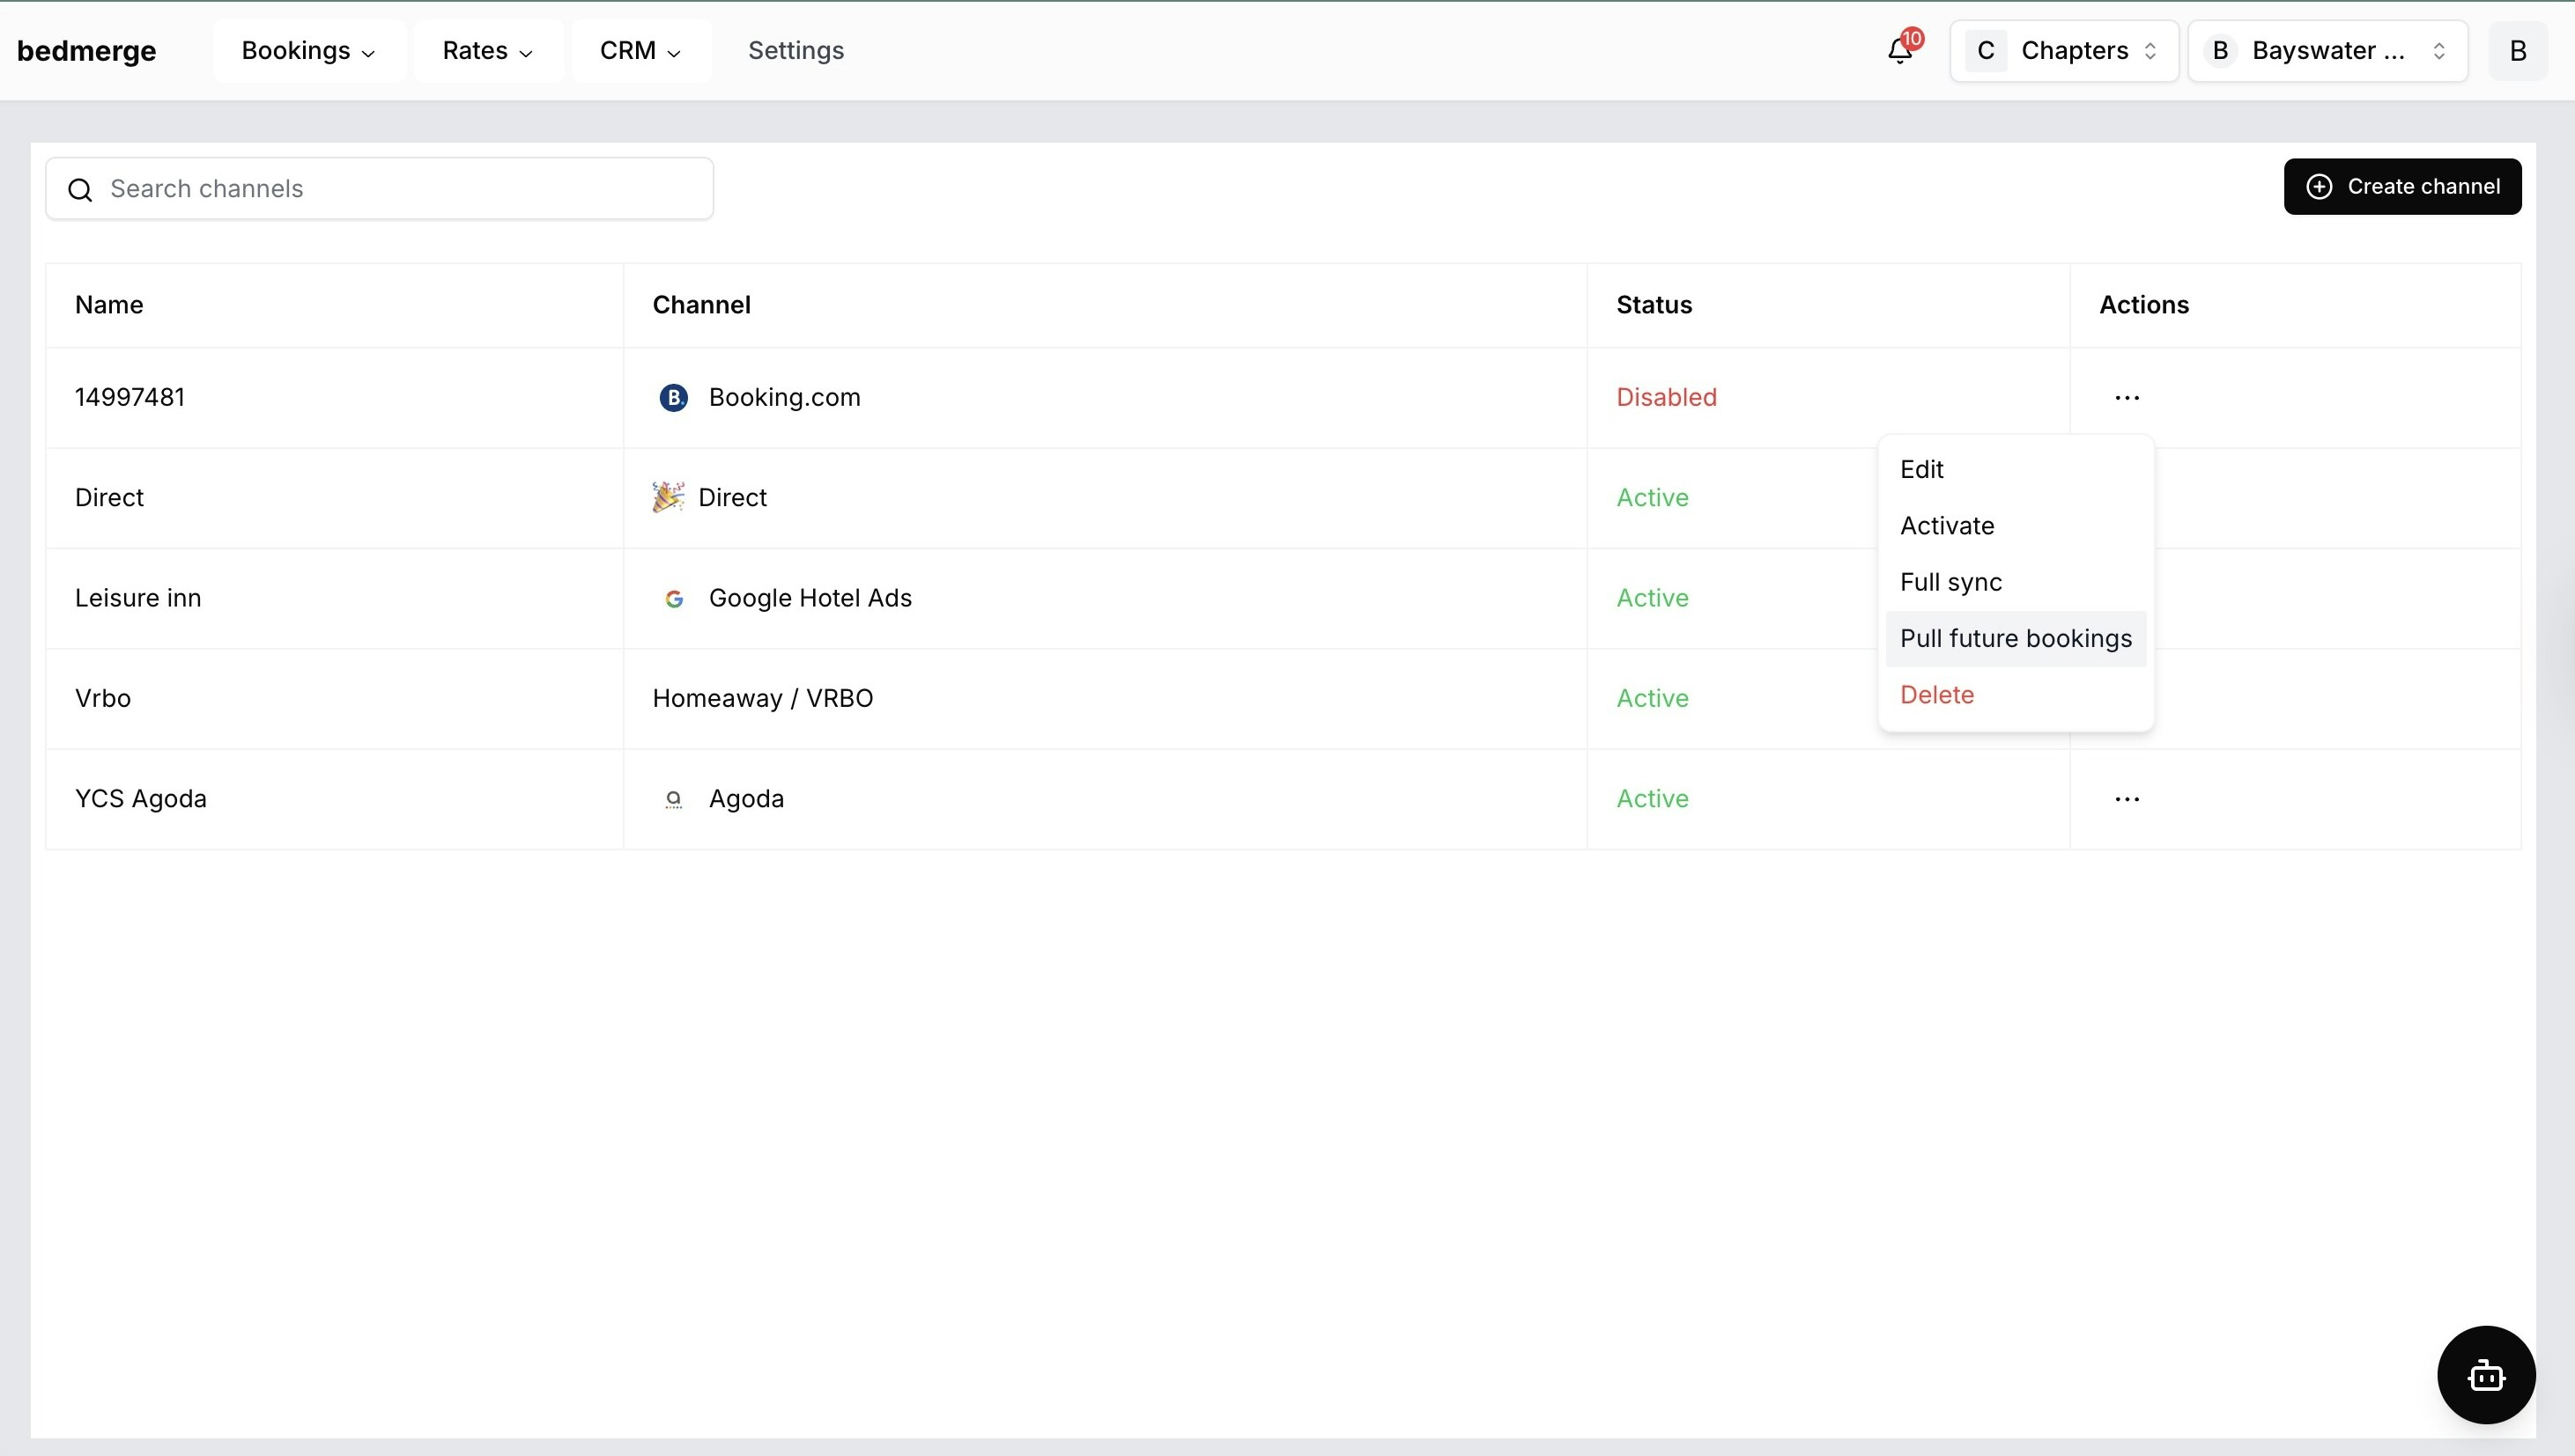
Task: Click the Agoda channel logo
Action: click(x=674, y=799)
